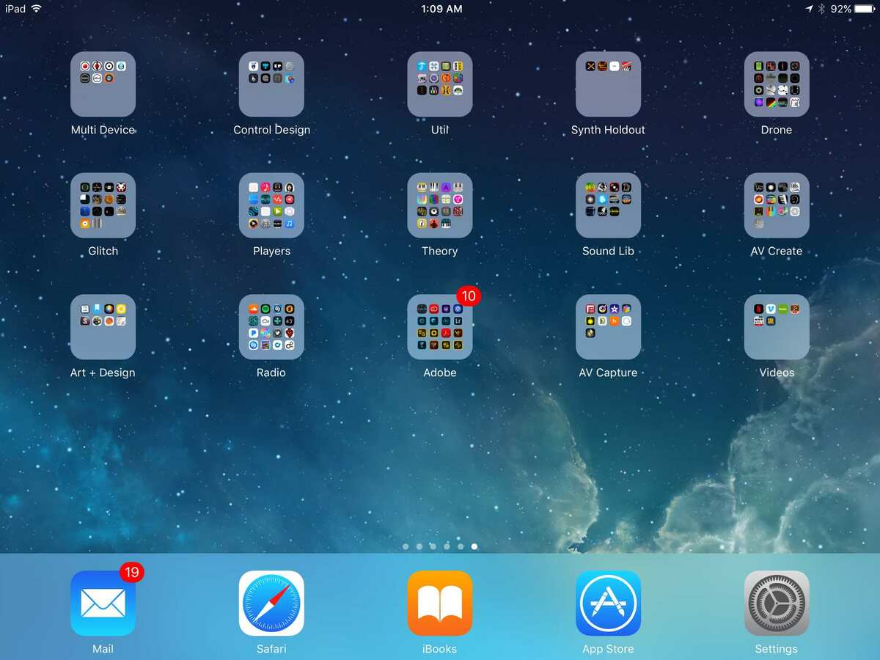Tap the 1:09 AM clock

(441, 9)
